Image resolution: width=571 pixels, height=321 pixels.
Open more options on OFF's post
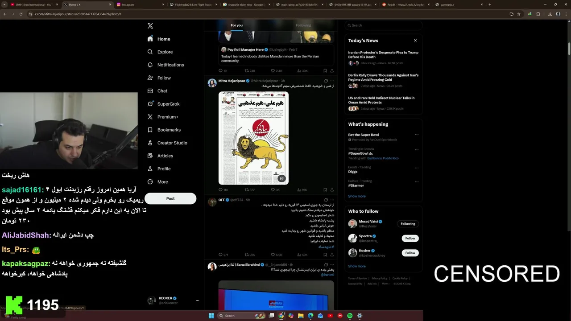pos(332,200)
